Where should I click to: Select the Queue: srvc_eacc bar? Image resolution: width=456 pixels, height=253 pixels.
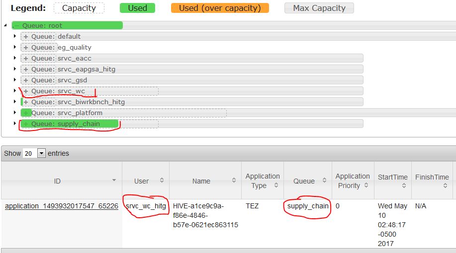tap(192, 58)
